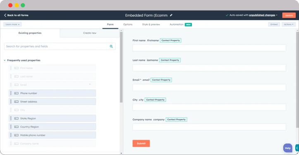Click the First name input field
Viewport: 299px width, 155px height.
pyautogui.click(x=209, y=48)
